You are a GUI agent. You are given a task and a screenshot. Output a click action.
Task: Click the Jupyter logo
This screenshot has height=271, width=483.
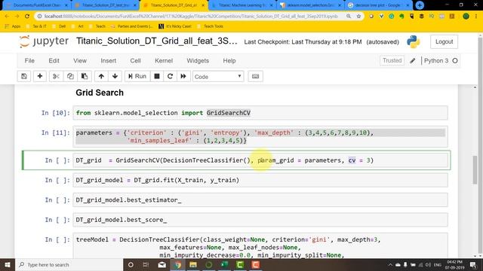pyautogui.click(x=44, y=41)
